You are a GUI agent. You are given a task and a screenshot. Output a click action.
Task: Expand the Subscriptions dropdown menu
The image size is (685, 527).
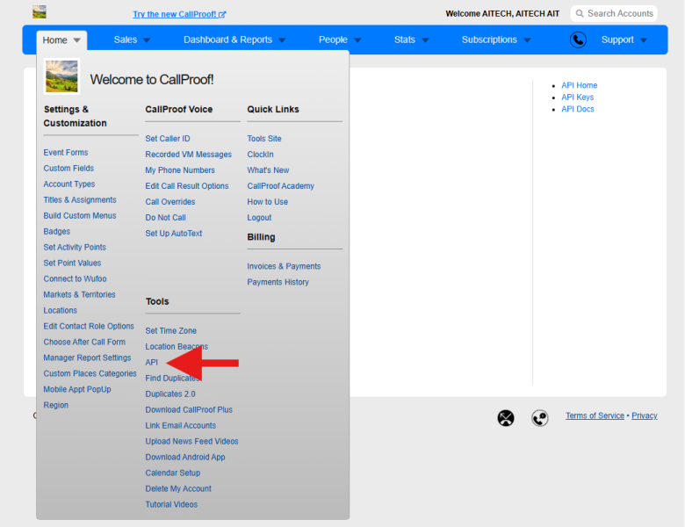496,40
